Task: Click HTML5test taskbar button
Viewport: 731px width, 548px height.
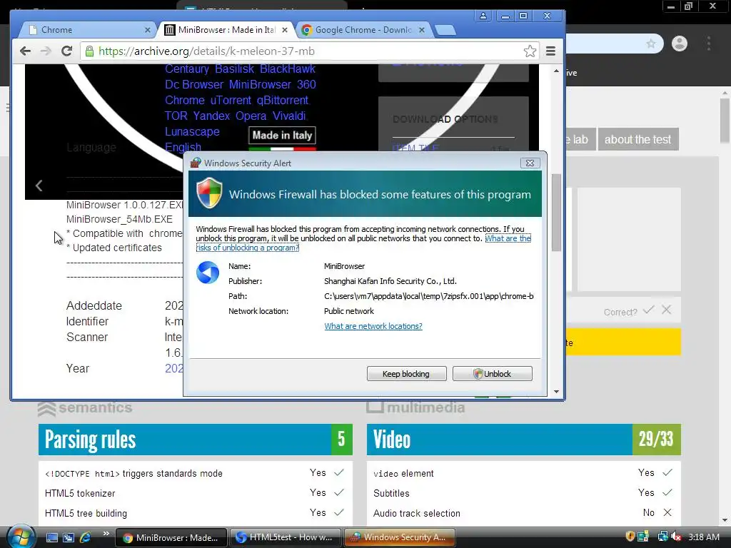Action: pos(284,538)
